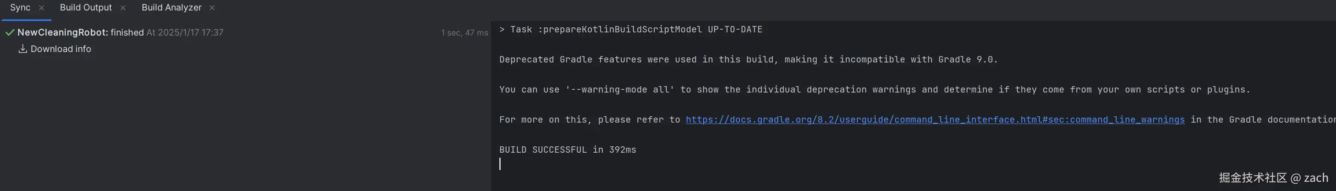Image resolution: width=1336 pixels, height=191 pixels.
Task: Open the docs.gradle.org command line warnings link
Action: 935,119
